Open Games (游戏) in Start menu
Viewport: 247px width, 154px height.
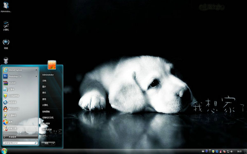44,99
